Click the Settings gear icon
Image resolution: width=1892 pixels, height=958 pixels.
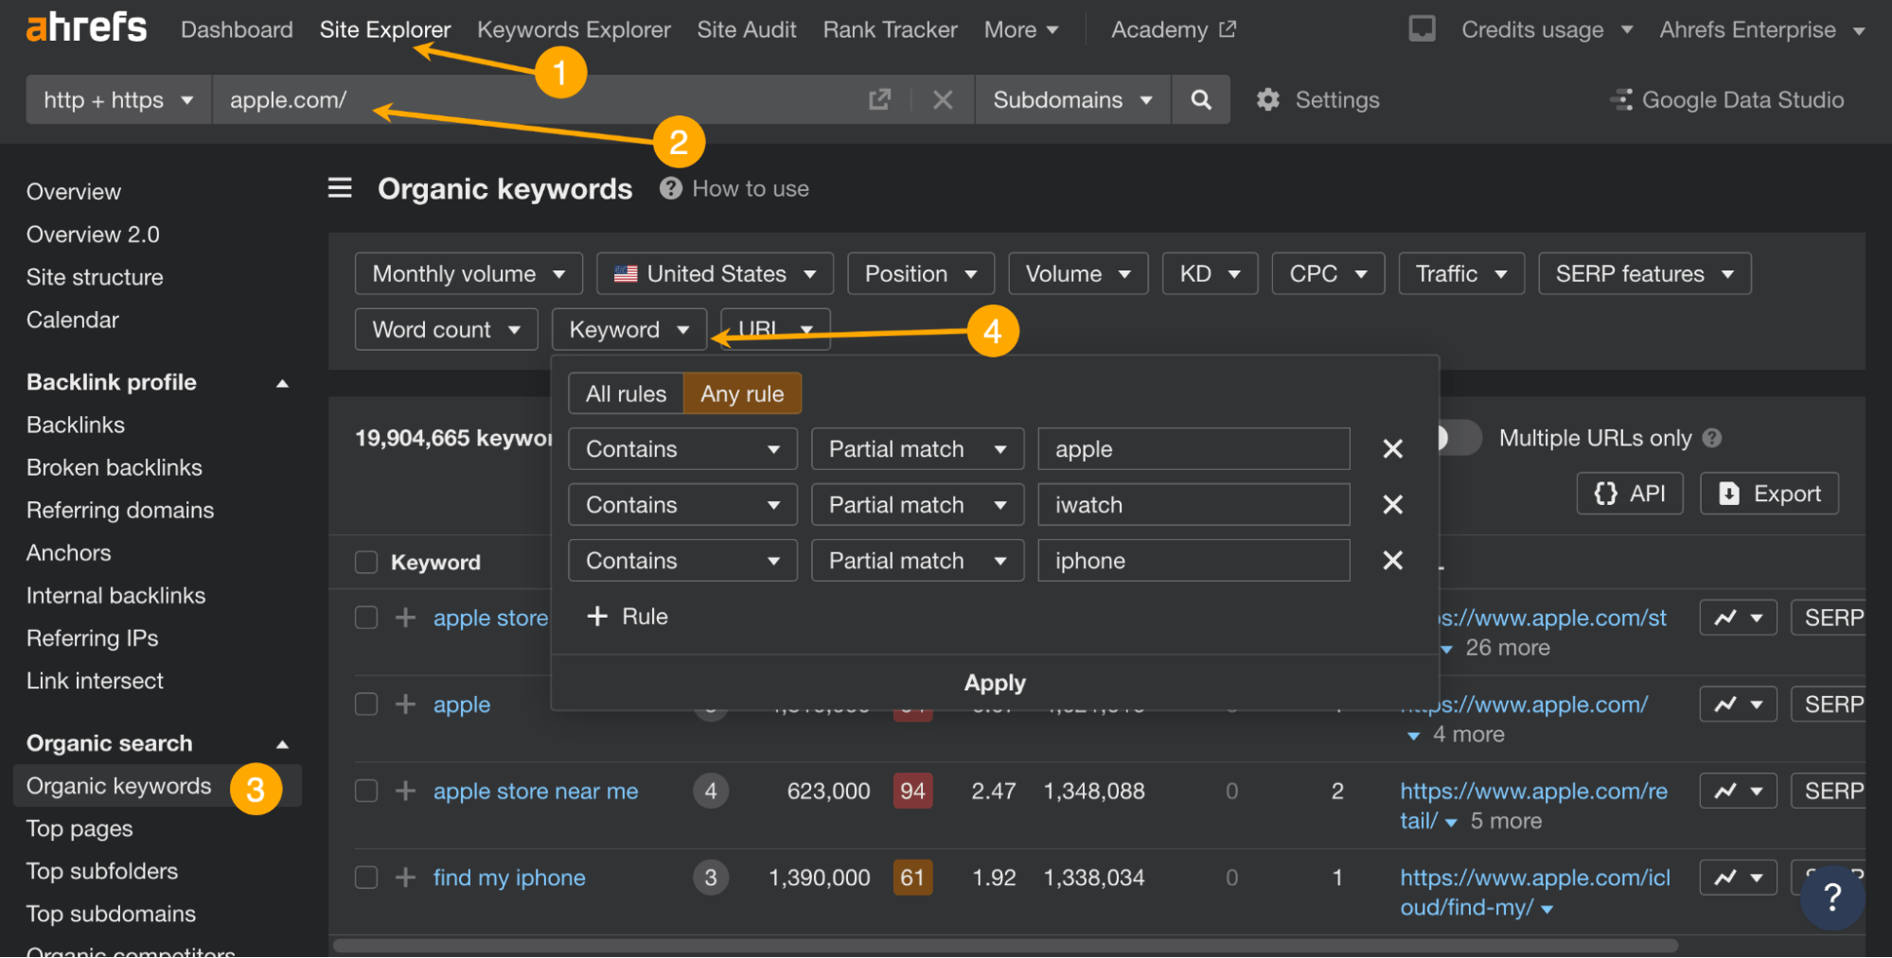(1267, 100)
